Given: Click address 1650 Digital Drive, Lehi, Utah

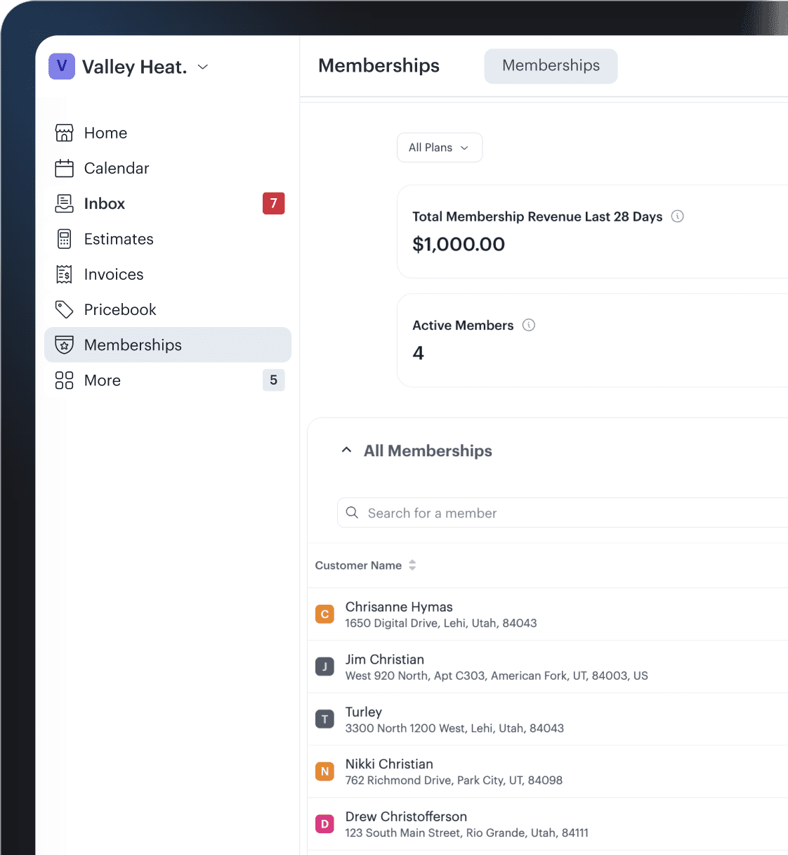Looking at the screenshot, I should click(x=441, y=623).
